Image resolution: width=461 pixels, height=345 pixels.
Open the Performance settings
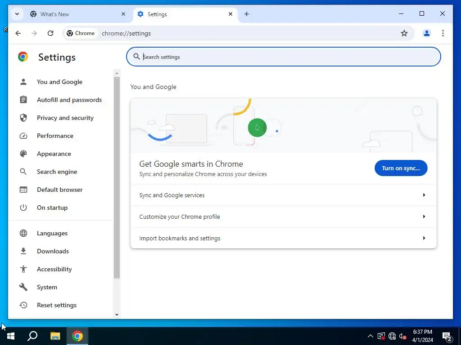55,136
